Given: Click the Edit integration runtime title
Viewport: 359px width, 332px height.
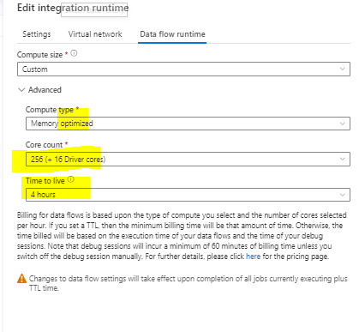Looking at the screenshot, I should pyautogui.click(x=73, y=8).
